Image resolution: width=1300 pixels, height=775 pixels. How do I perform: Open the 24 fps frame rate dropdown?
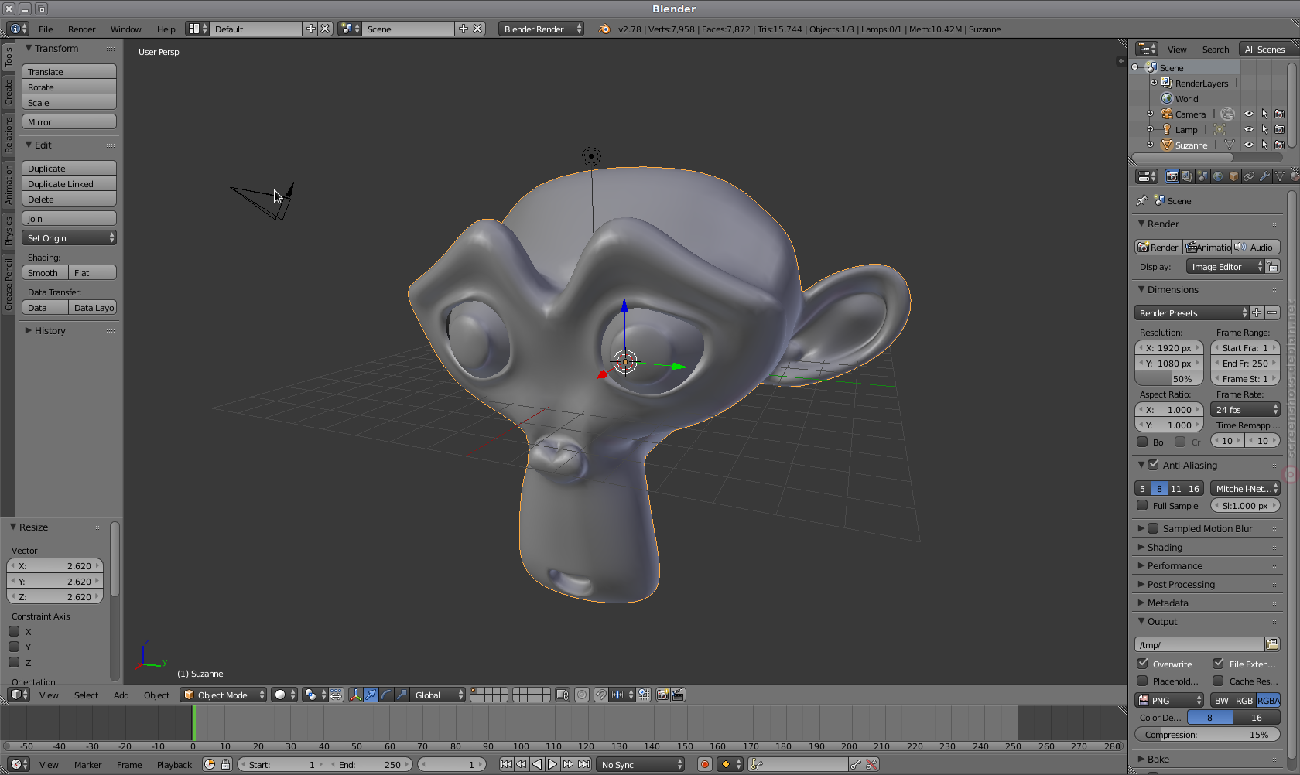[1245, 409]
